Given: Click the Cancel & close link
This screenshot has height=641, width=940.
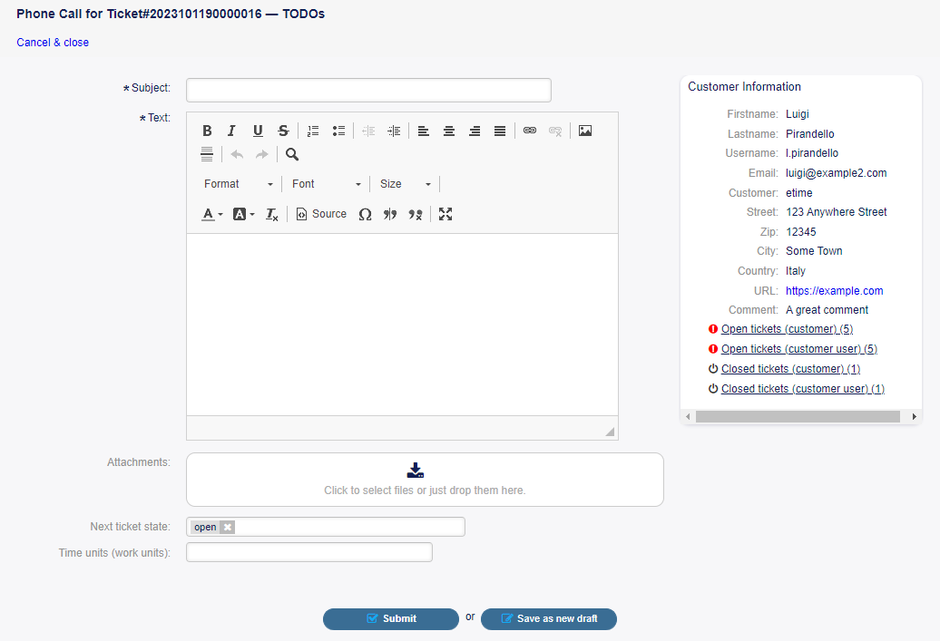Looking at the screenshot, I should tap(53, 43).
